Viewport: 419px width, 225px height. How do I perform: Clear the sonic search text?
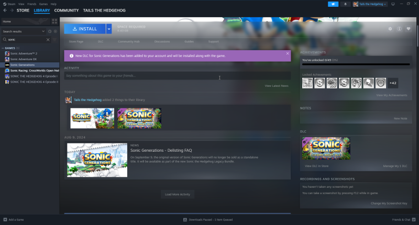48,39
